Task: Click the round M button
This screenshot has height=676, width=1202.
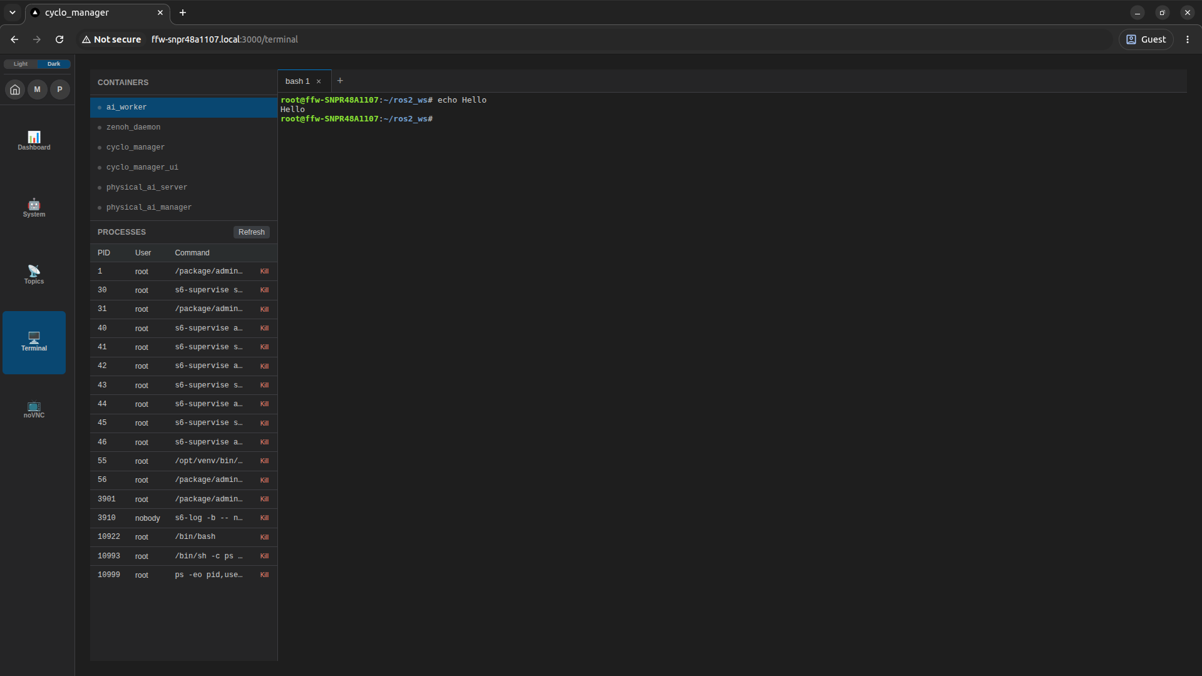Action: [38, 90]
